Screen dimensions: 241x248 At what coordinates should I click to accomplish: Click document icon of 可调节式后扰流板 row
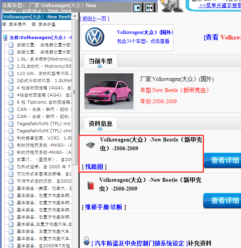click(11, 181)
